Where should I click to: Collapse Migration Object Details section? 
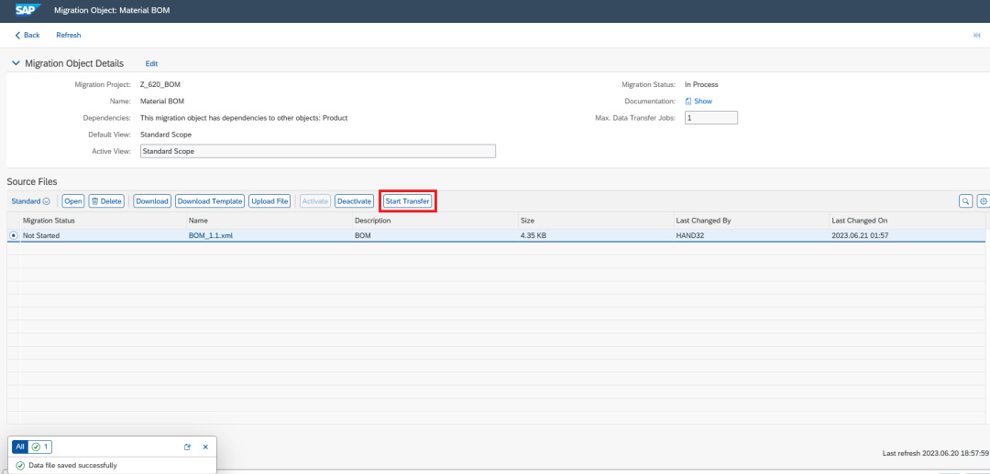pos(16,64)
